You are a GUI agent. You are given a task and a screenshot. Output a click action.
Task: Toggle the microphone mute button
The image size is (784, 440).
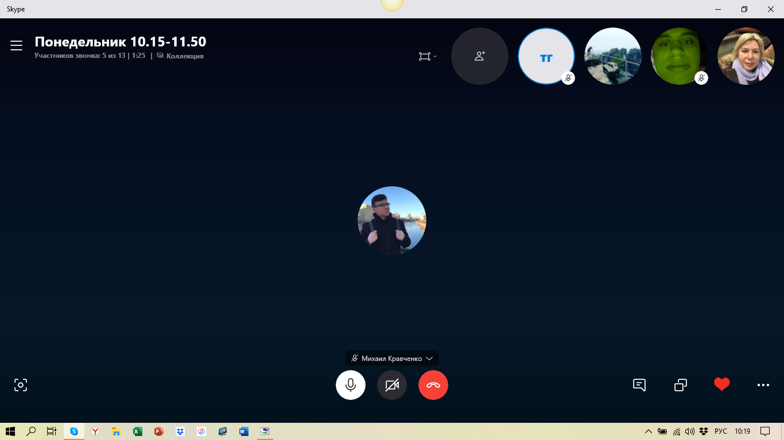click(351, 385)
